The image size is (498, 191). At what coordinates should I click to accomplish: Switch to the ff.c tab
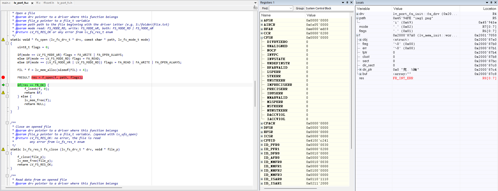pos(38,3)
